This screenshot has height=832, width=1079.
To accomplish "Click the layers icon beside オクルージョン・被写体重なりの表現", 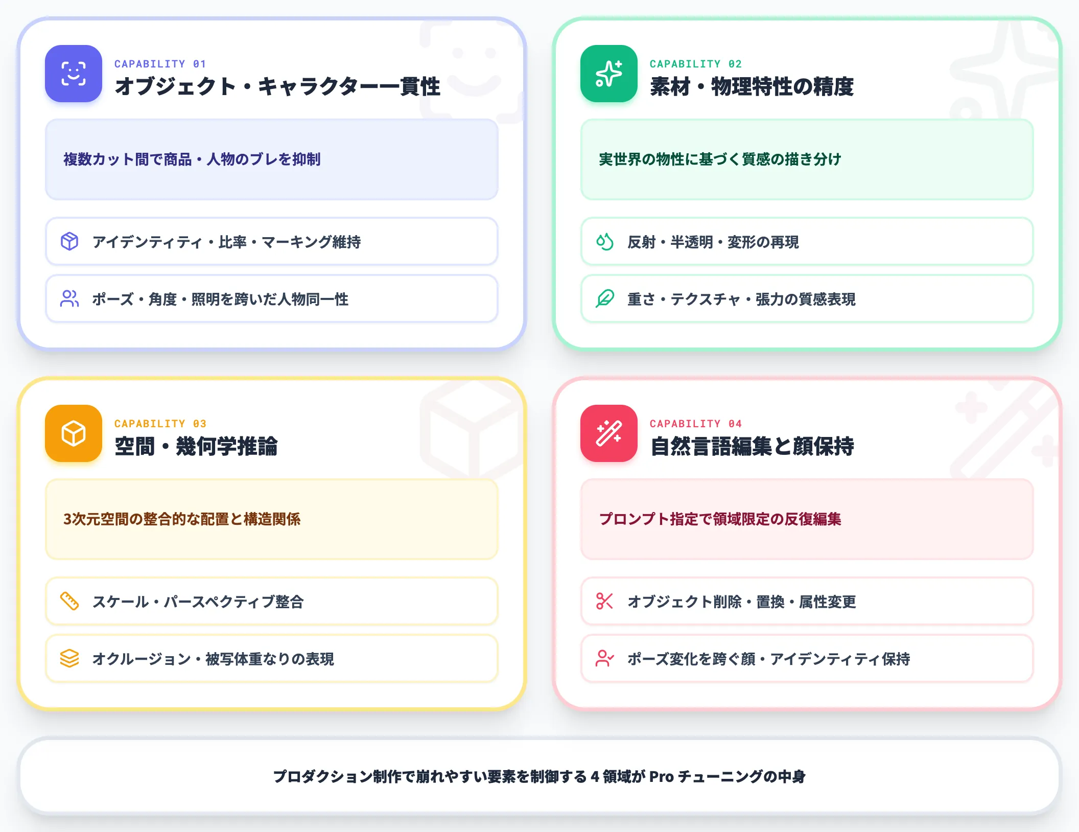I will tap(69, 658).
